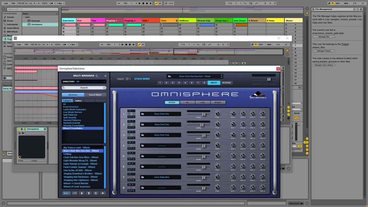Open the folder icon for part 1
Screen dimensions: 368x207
142,114
